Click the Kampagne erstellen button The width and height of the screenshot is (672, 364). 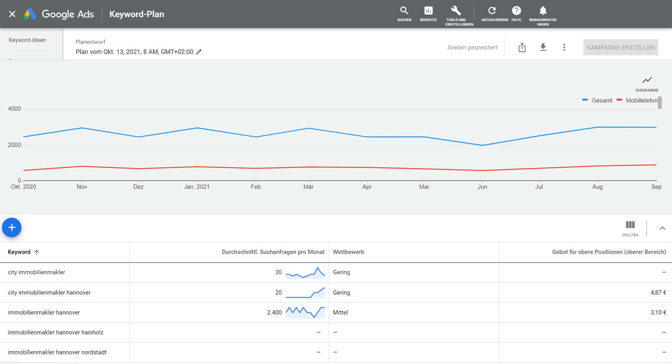tap(621, 47)
